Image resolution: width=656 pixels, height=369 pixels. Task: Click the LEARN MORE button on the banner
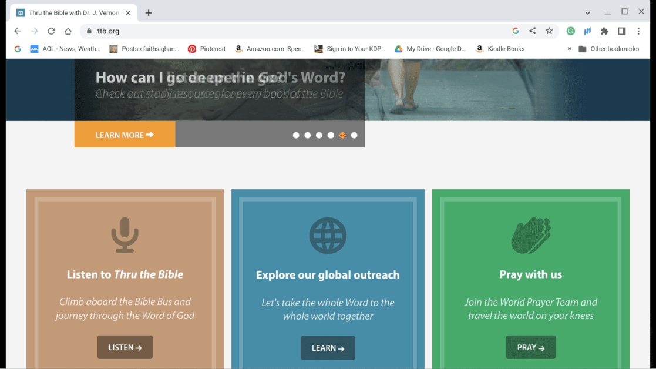(125, 135)
